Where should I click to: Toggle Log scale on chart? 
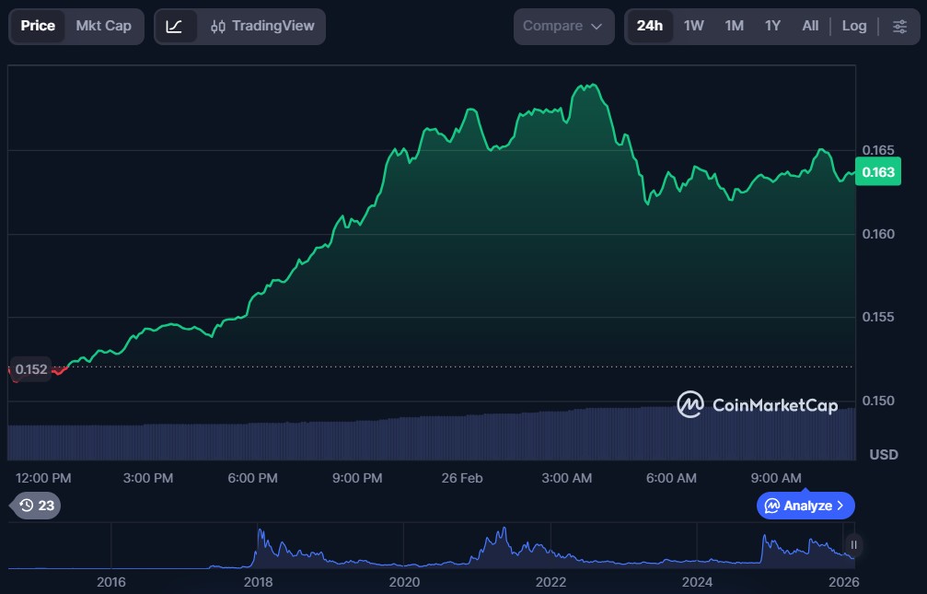click(x=853, y=27)
